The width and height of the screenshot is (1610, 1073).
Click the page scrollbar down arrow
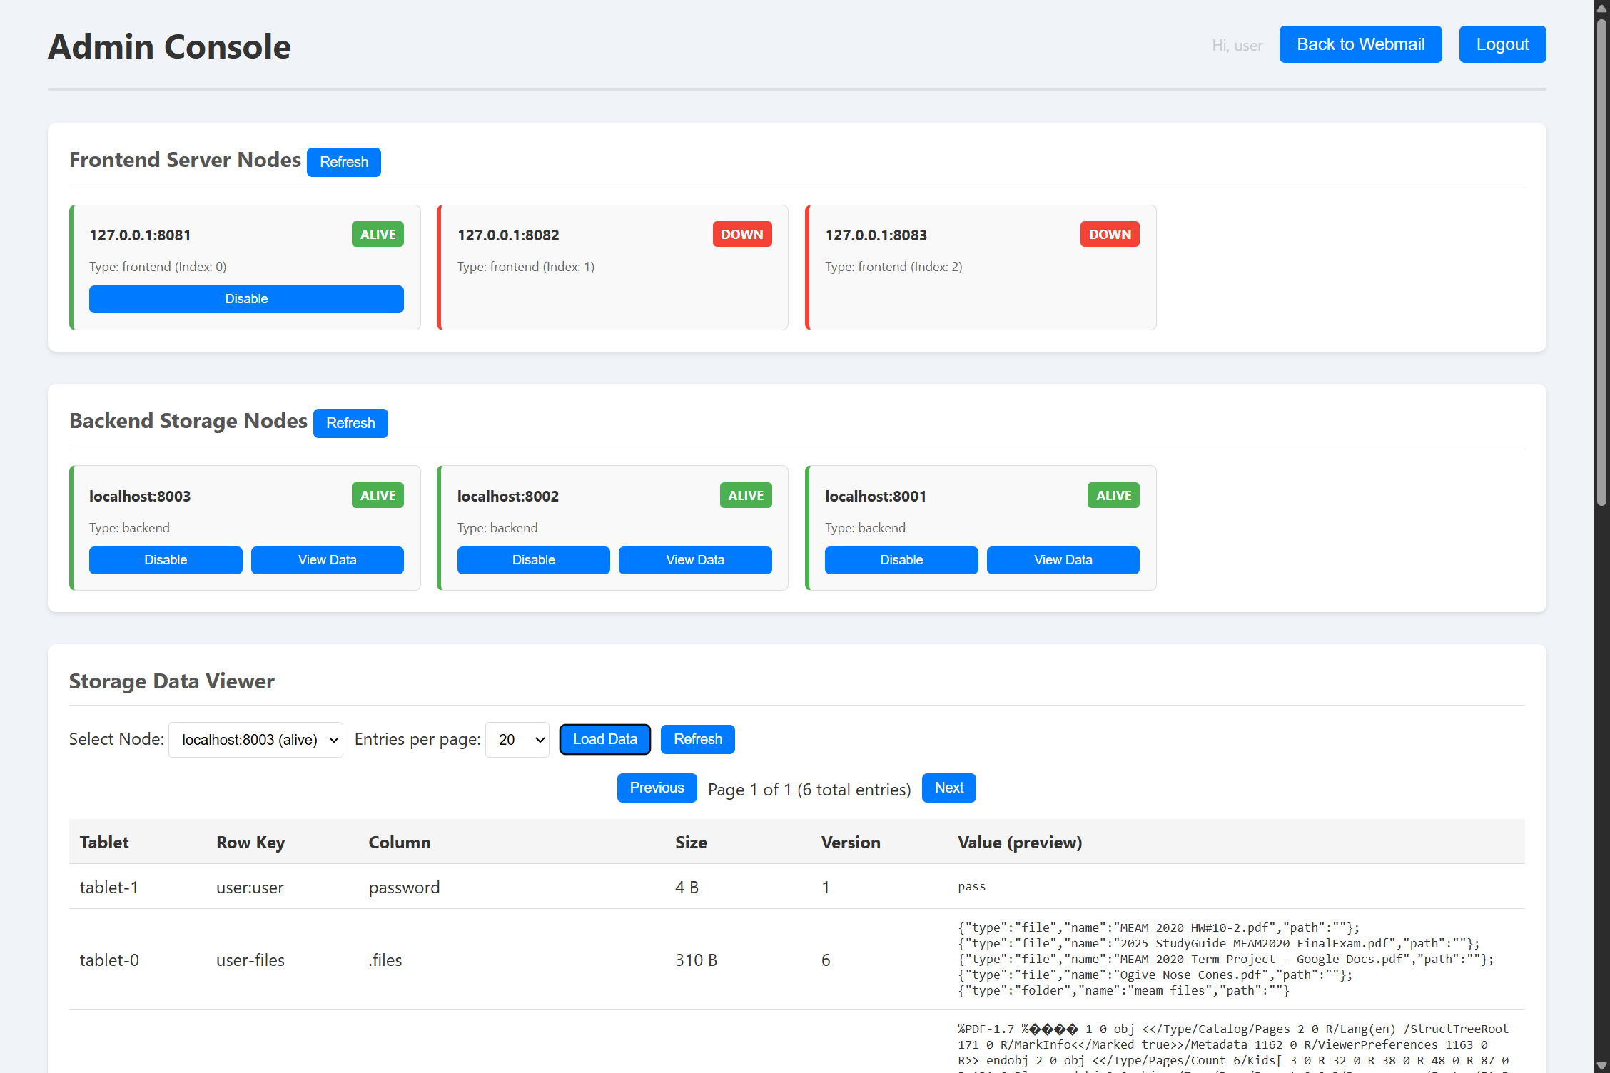pos(1601,1065)
